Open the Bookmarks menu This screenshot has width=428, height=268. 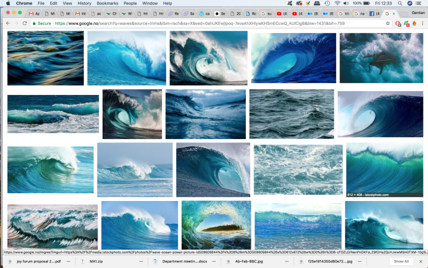click(106, 3)
